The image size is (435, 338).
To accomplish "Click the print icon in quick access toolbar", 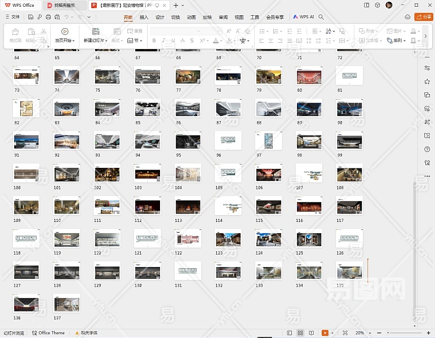I will coord(49,17).
